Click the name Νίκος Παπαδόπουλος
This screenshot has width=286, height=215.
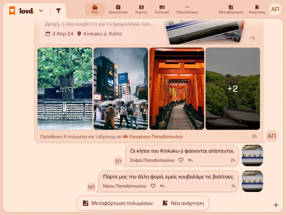coord(125,186)
